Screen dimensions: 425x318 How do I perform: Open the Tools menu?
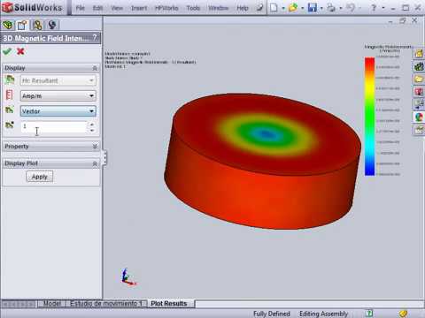tap(193, 8)
